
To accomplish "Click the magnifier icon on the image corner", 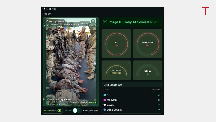I will click(93, 21).
